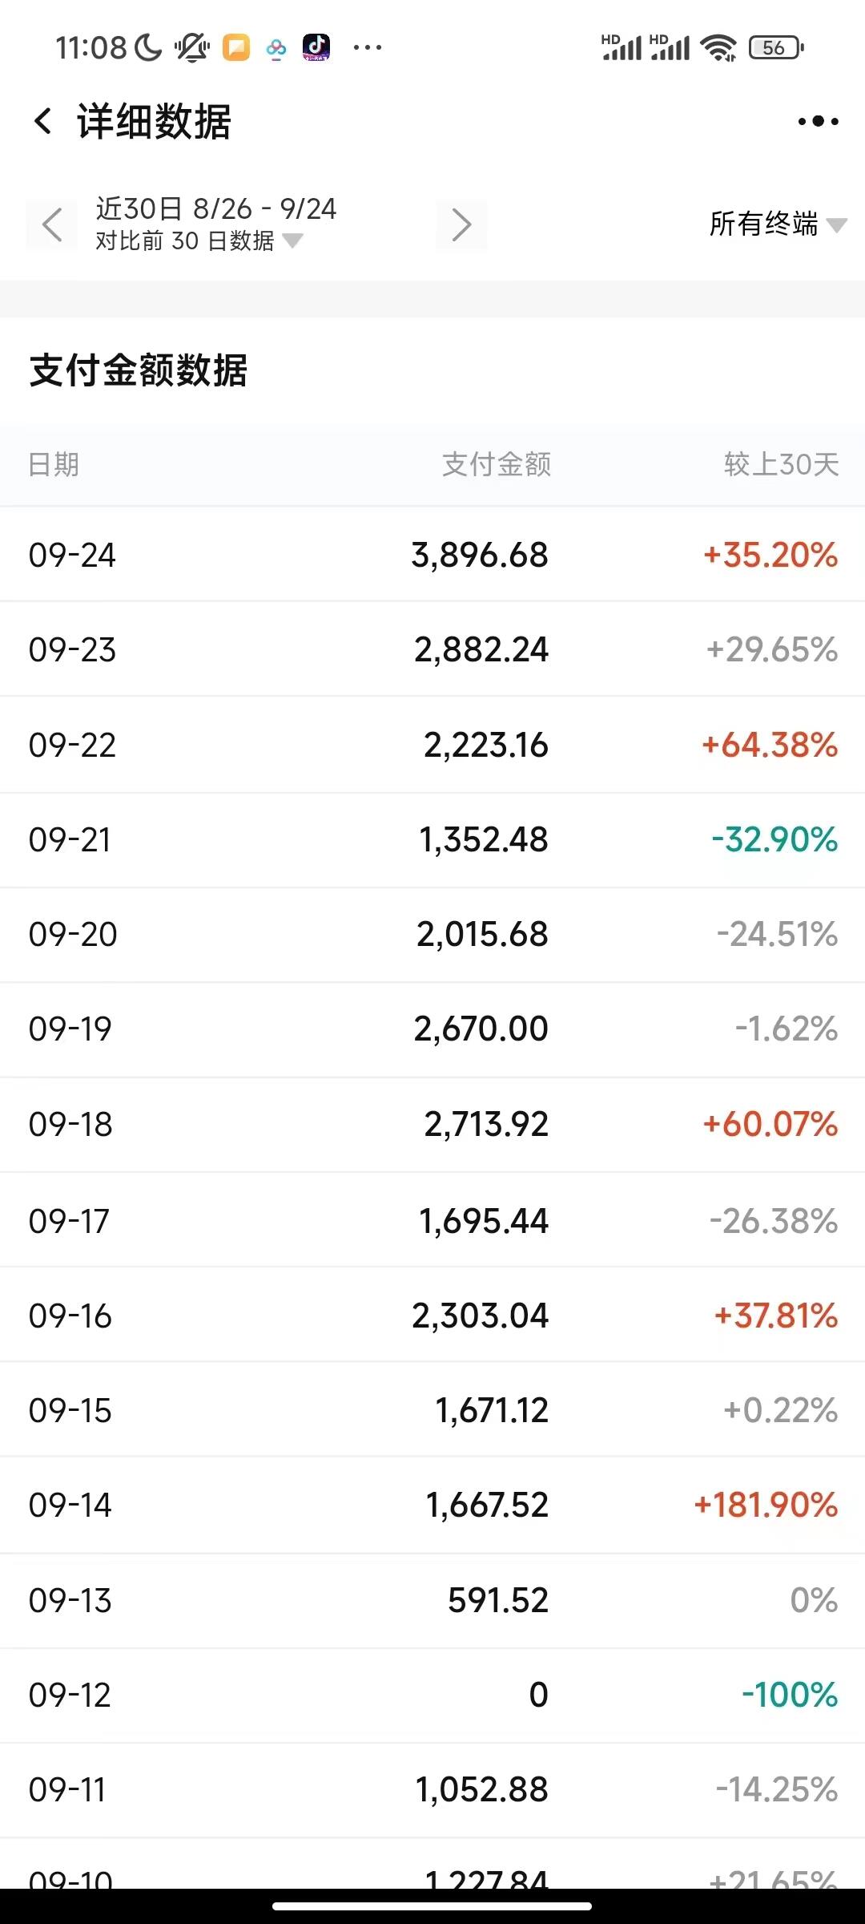This screenshot has width=865, height=1924.
Task: Tap the 日期 column header
Action: 54,464
